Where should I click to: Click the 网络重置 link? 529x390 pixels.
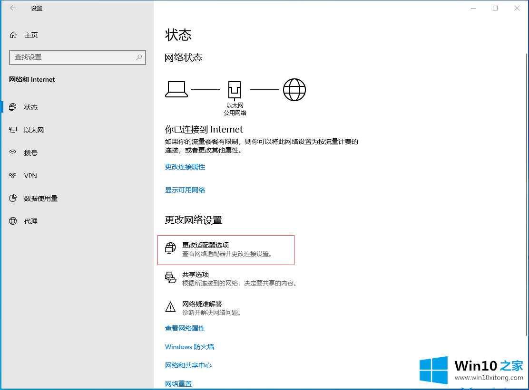[178, 384]
